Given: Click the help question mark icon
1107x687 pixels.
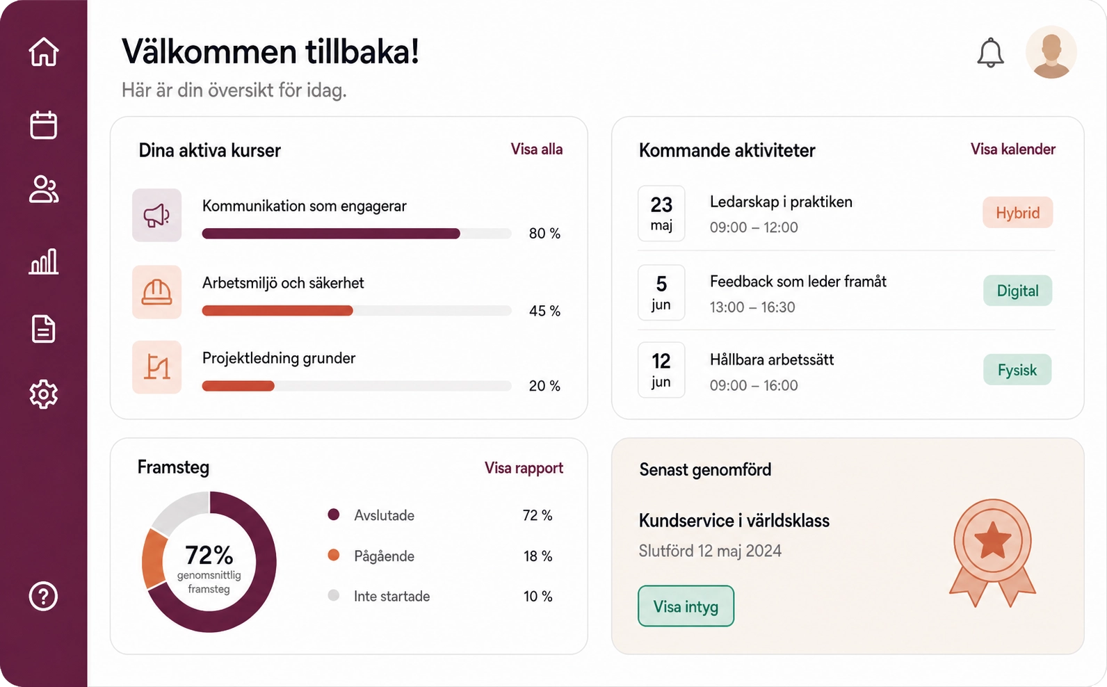Looking at the screenshot, I should [43, 596].
